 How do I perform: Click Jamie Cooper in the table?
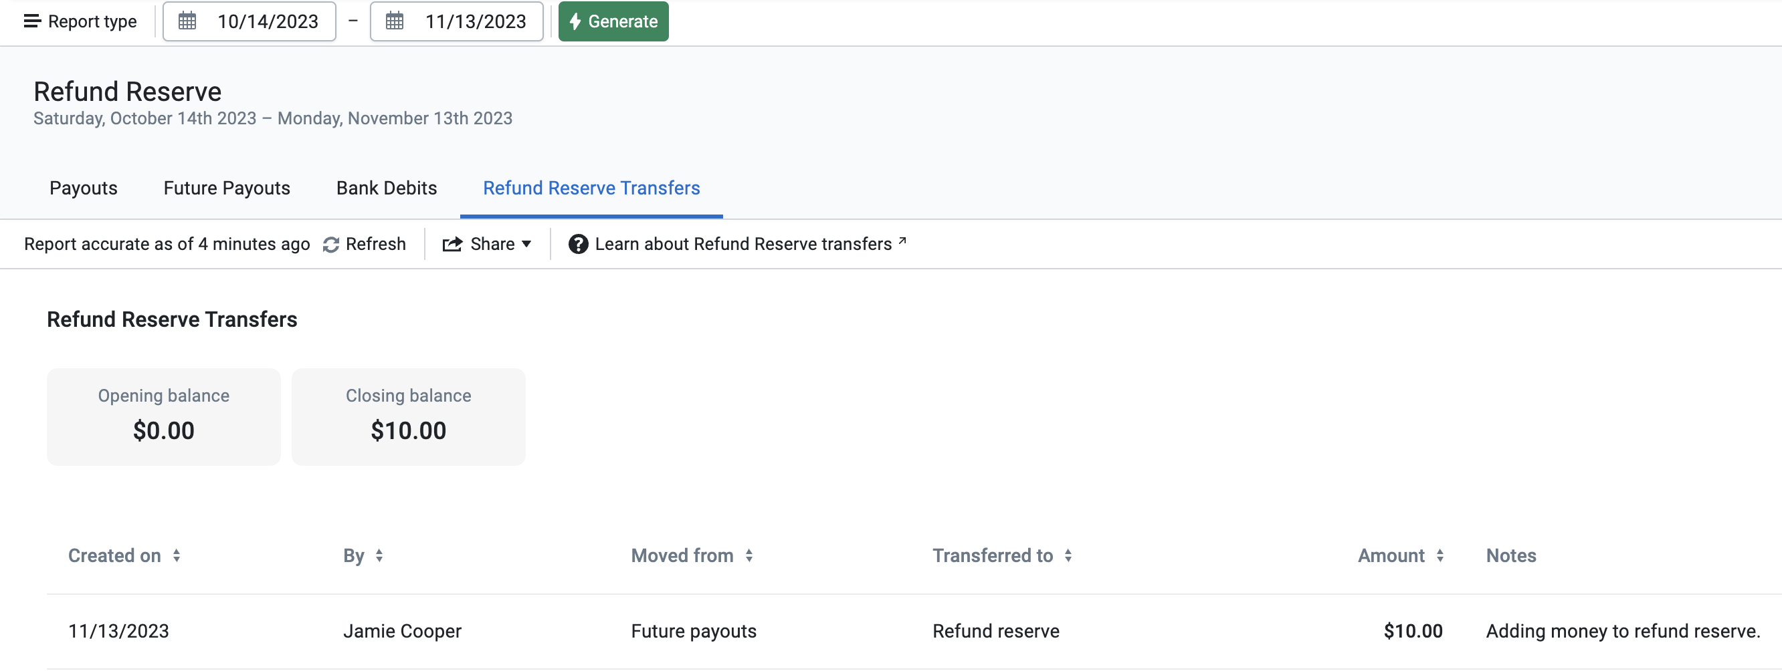(x=402, y=631)
